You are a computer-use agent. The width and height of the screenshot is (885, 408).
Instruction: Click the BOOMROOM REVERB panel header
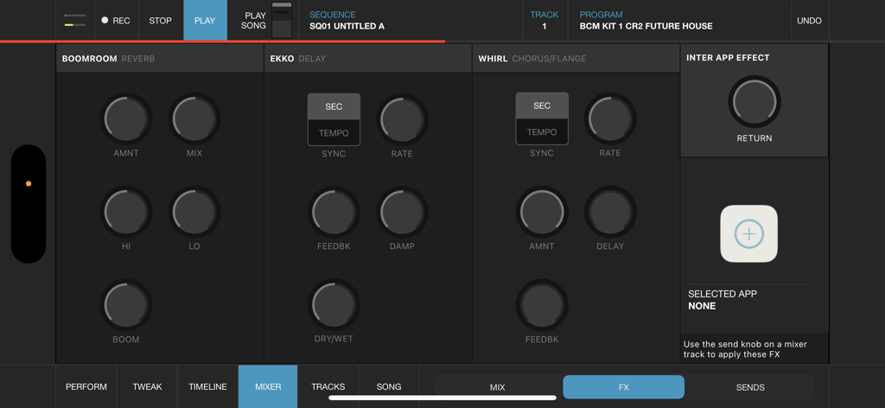(160, 59)
